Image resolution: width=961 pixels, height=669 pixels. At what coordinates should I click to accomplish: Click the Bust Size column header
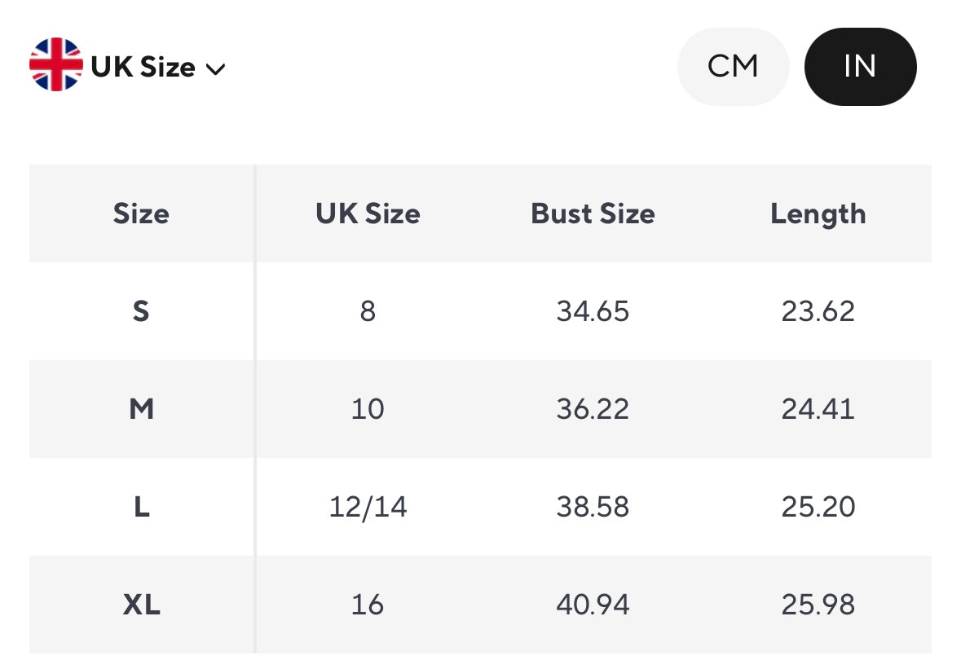(593, 213)
